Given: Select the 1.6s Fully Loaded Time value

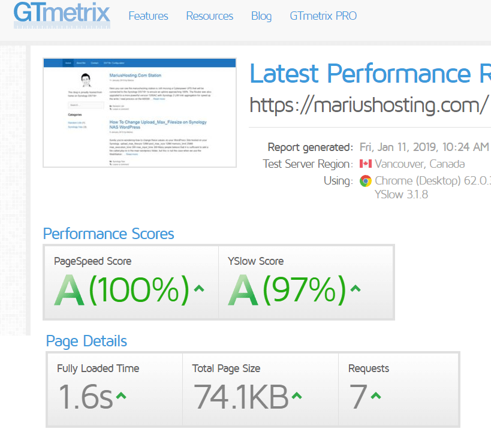Looking at the screenshot, I should click(86, 397).
